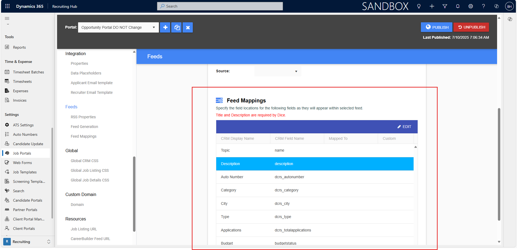
Task: Open Client Portal Management in sidebar
Action: pyautogui.click(x=29, y=219)
